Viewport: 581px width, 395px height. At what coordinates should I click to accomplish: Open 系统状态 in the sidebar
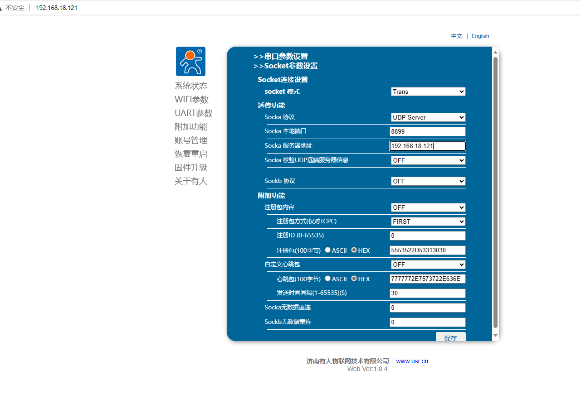(191, 86)
